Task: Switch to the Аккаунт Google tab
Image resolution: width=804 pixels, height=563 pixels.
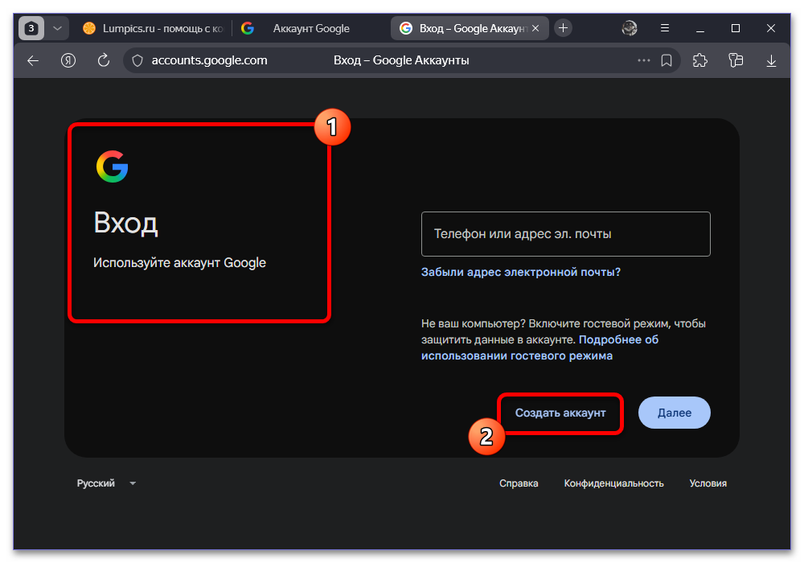Action: point(310,28)
